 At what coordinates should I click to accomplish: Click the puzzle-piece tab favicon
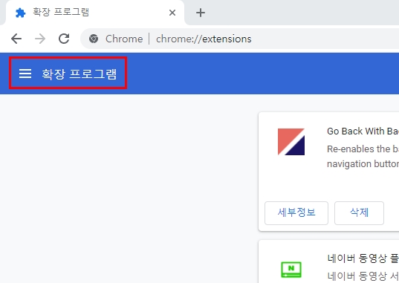pyautogui.click(x=20, y=13)
